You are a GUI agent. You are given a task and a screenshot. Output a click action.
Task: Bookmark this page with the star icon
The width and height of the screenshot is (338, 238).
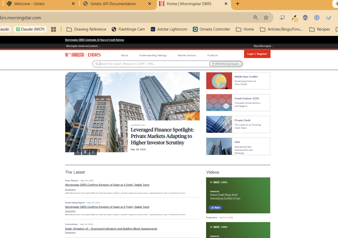tap(266, 17)
